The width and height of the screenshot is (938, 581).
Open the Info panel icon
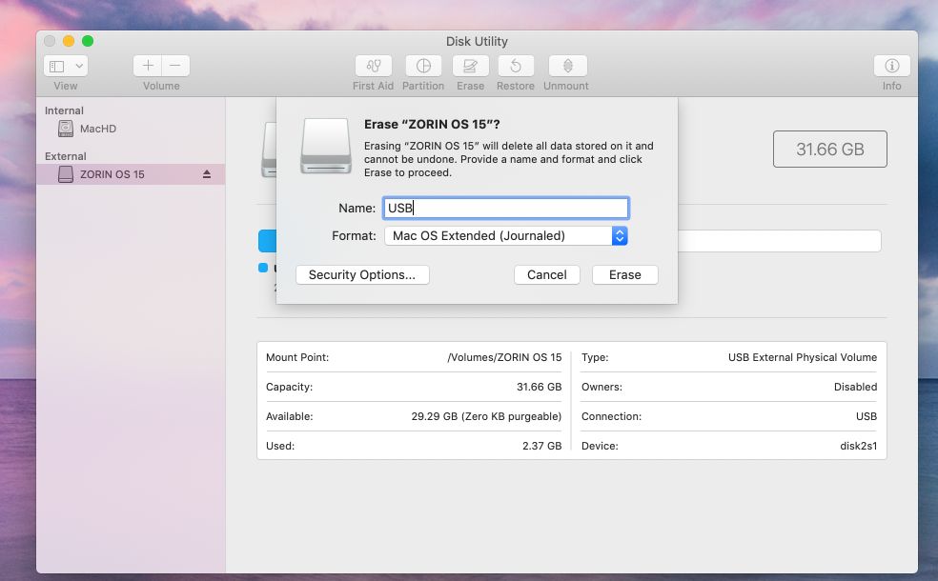click(891, 66)
